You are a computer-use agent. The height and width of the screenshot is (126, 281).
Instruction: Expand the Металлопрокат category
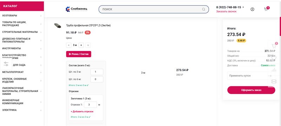click(x=22, y=72)
